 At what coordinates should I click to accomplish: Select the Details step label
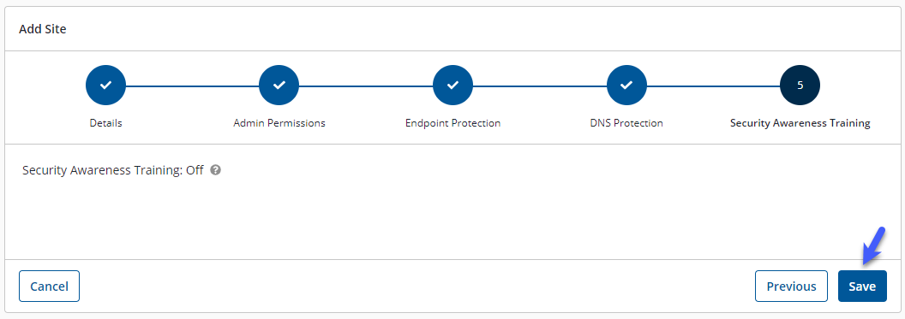(105, 123)
